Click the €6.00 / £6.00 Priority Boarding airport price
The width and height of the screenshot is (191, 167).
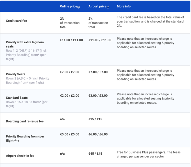point(98,134)
